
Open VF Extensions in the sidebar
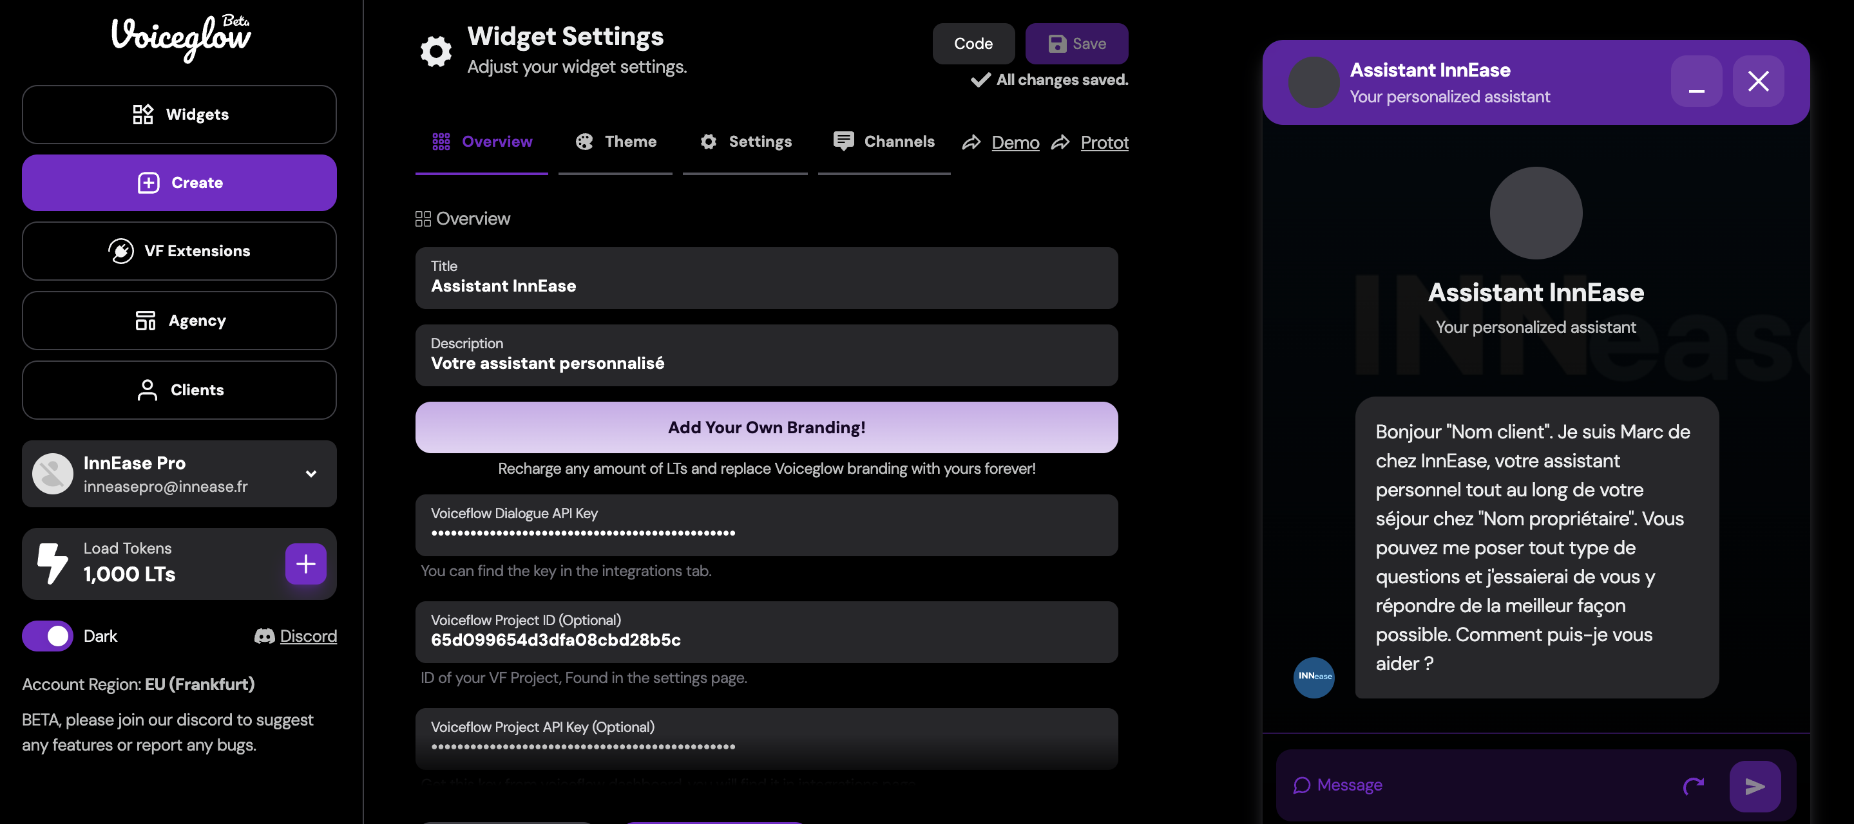pos(179,251)
